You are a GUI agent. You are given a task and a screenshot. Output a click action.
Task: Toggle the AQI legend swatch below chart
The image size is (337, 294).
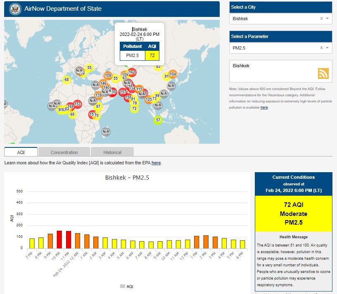point(122,286)
